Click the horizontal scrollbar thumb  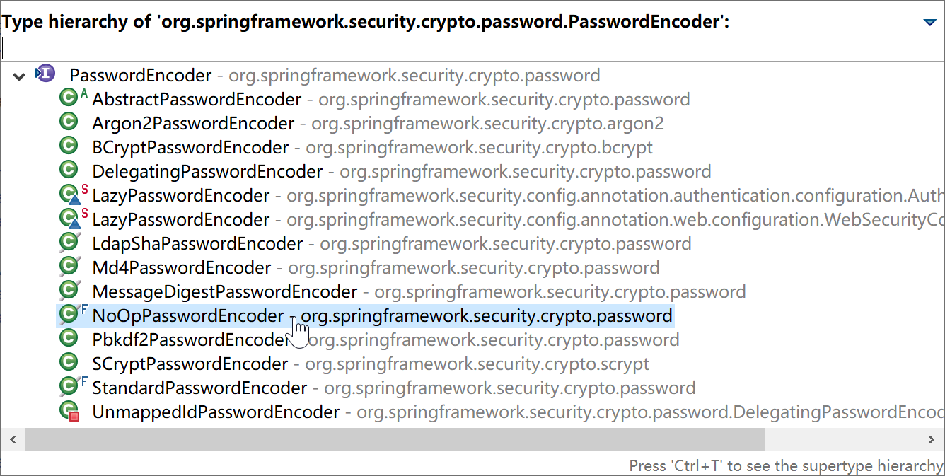[395, 440]
